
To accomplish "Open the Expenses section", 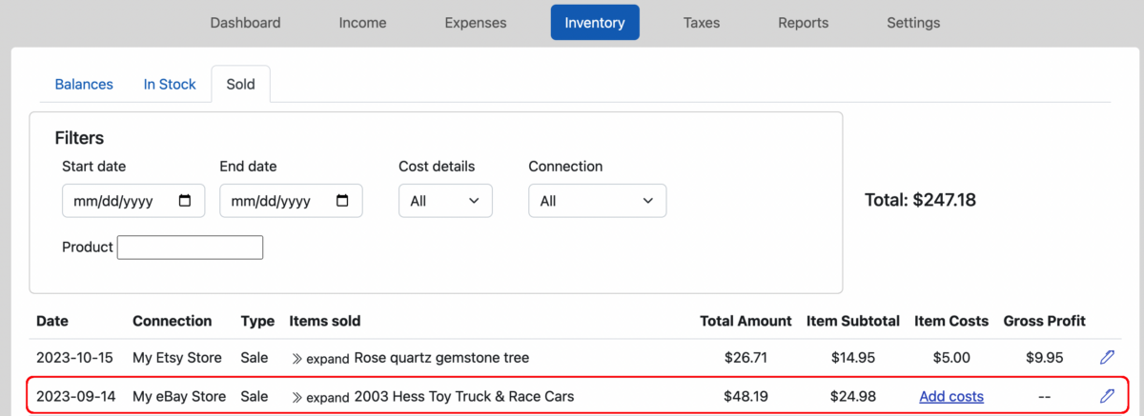I will (476, 23).
